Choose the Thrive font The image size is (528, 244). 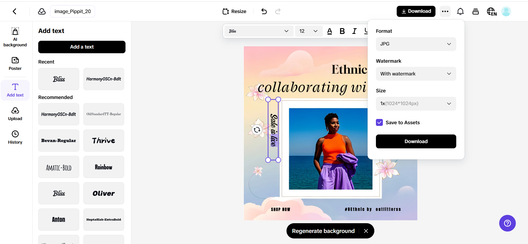(104, 141)
